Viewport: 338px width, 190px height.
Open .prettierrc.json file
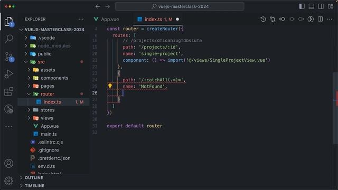point(53,158)
